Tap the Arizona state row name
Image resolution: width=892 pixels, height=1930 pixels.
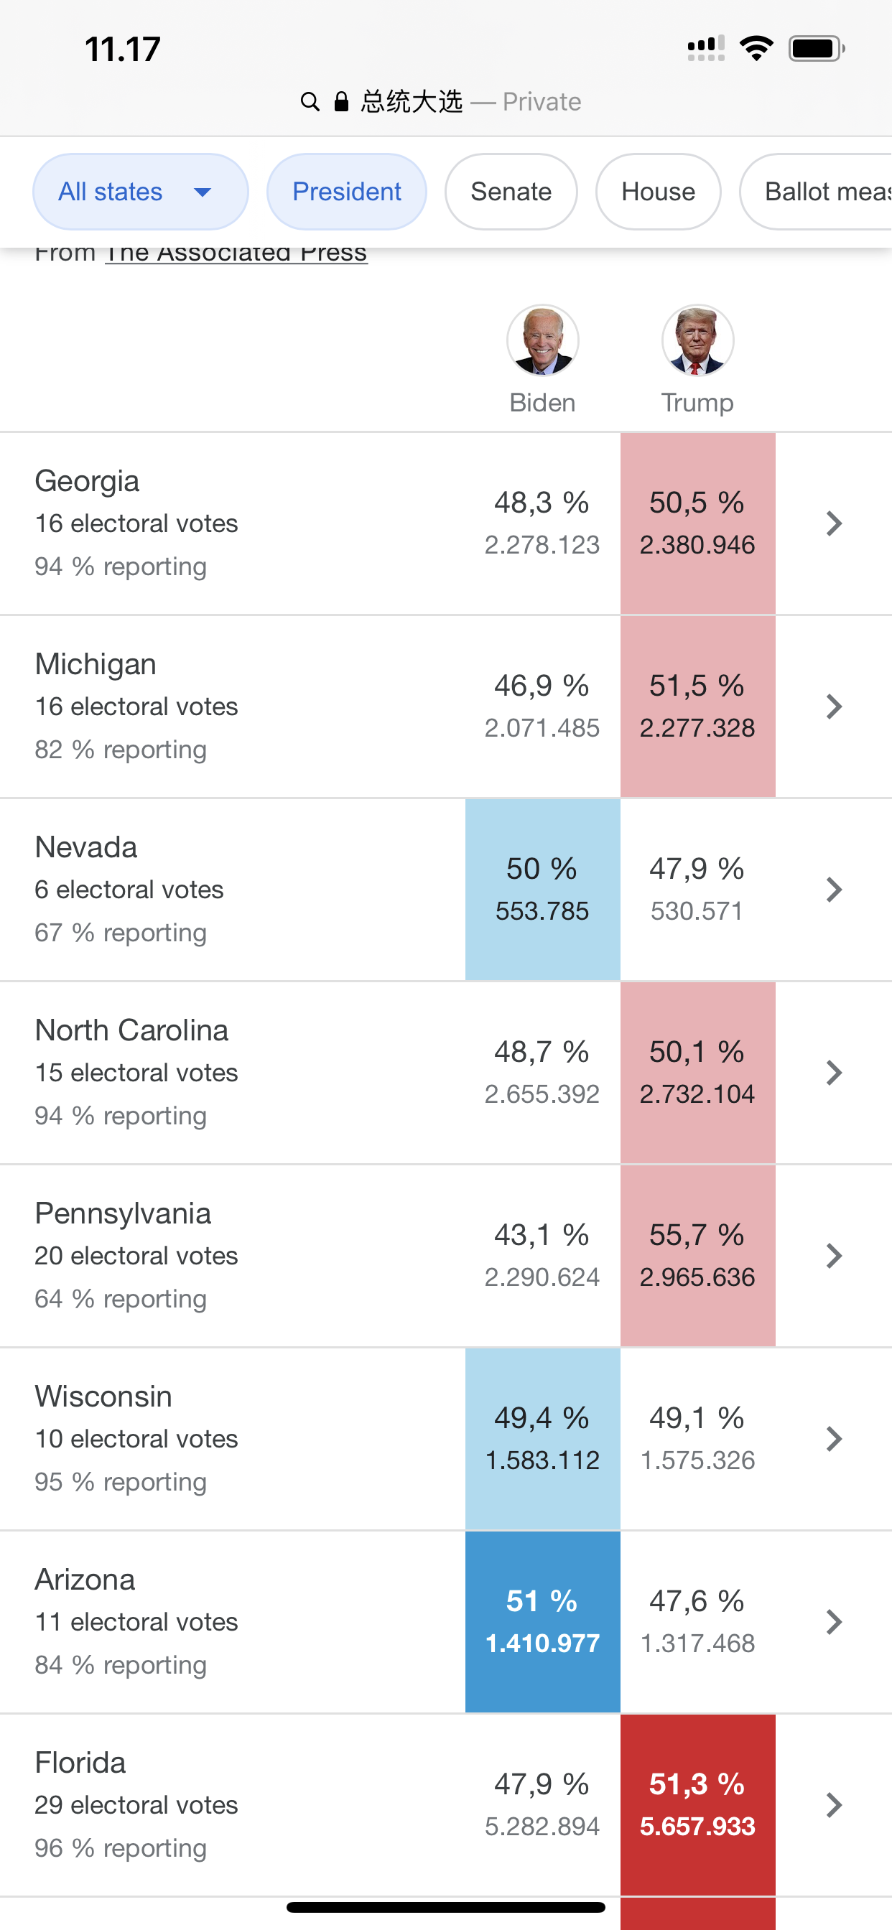click(x=85, y=1580)
